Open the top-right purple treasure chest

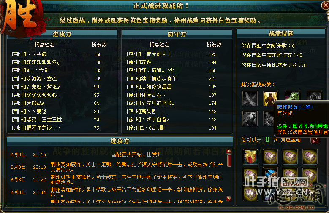[x=310, y=157]
